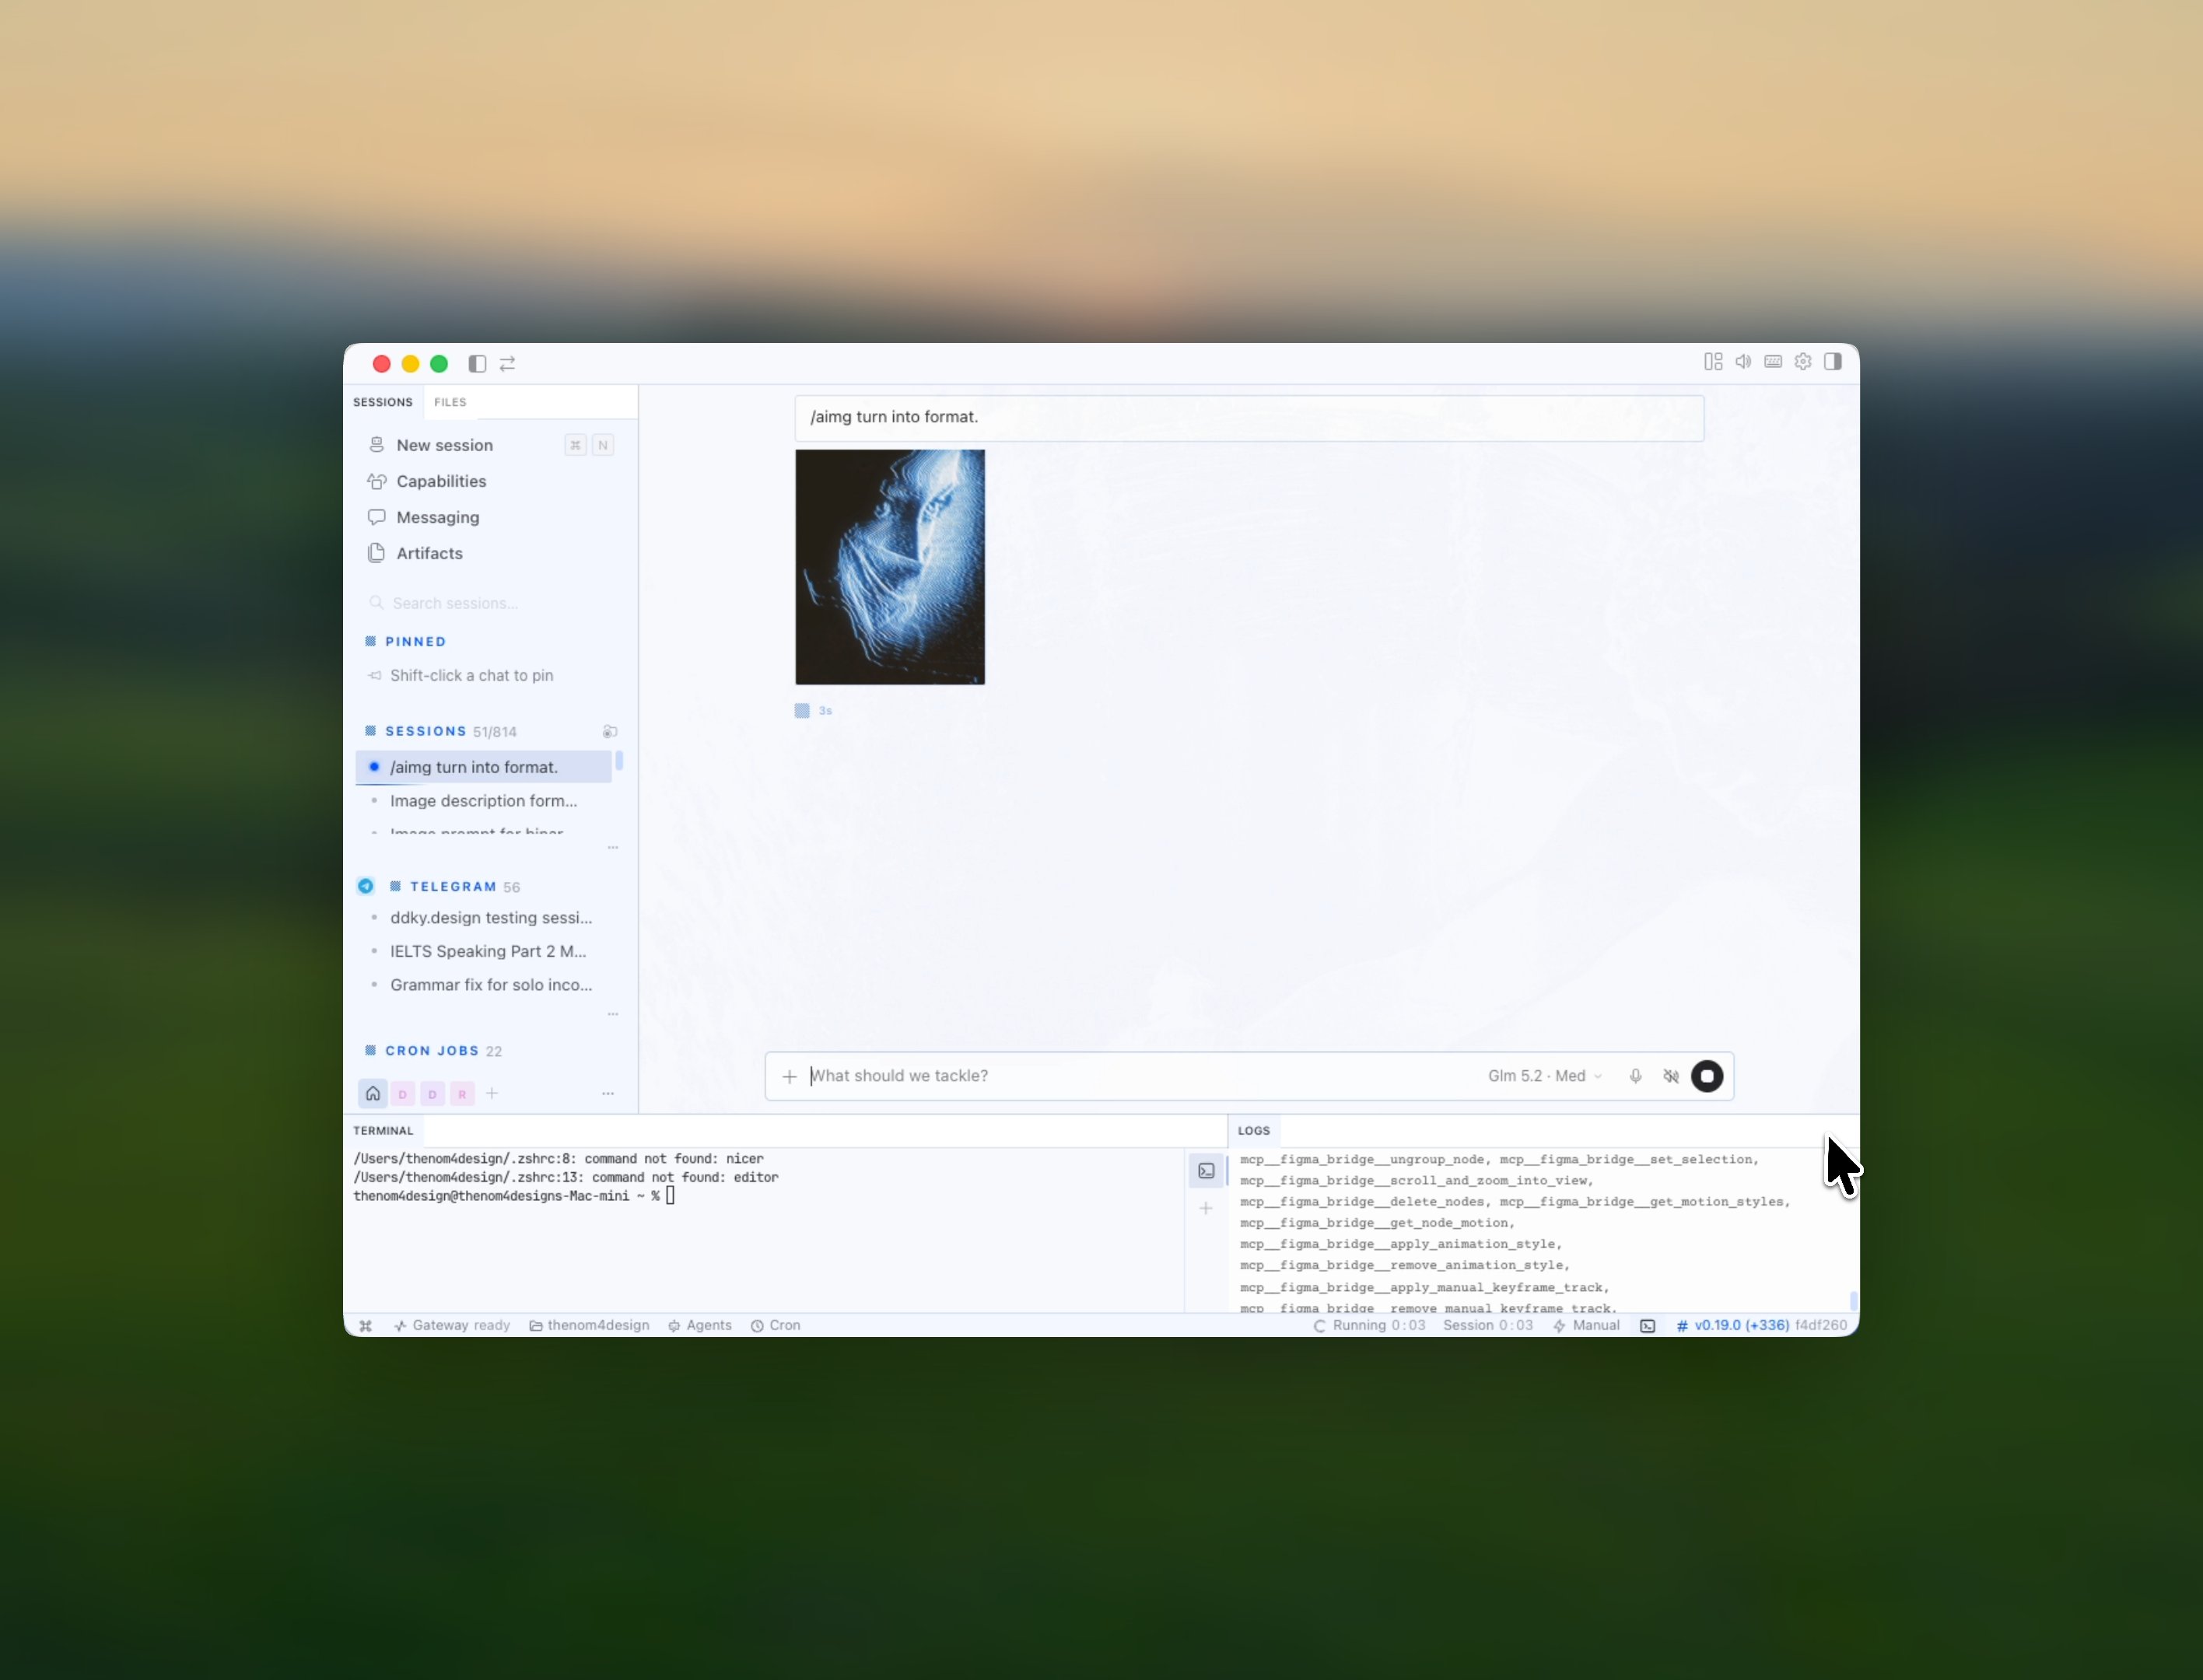Click the sessions list scrollbar thumb

click(x=619, y=761)
